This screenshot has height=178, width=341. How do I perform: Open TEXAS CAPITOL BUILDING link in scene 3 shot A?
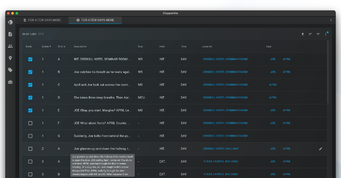click(220, 161)
